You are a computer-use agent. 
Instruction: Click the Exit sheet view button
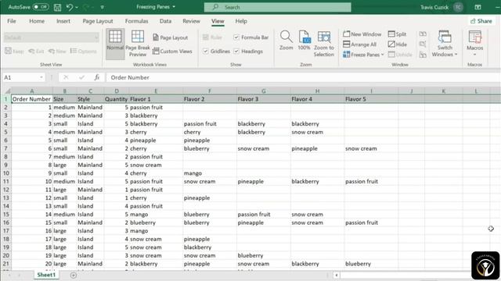click(36, 51)
